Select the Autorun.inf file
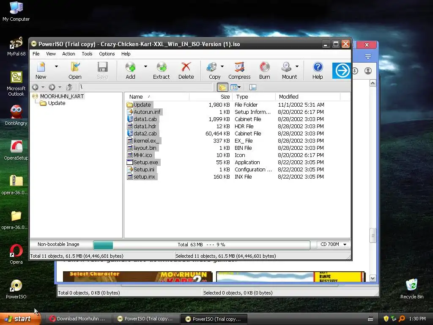Screen dimensions: 433x325 click(147, 112)
